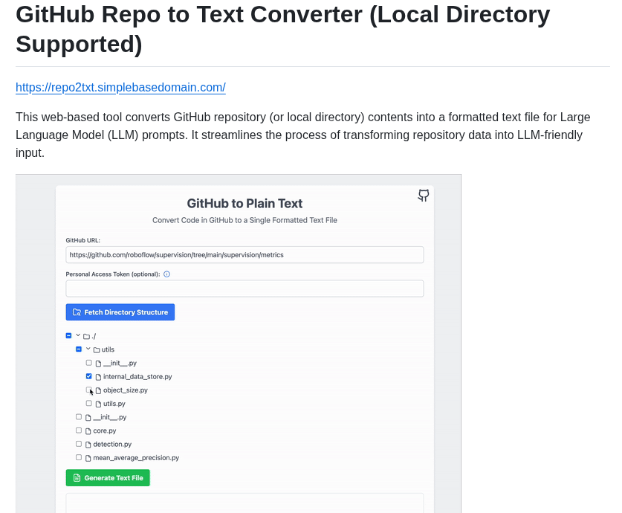Click the 'object_size.py' file name
622x513 pixels.
tap(126, 390)
